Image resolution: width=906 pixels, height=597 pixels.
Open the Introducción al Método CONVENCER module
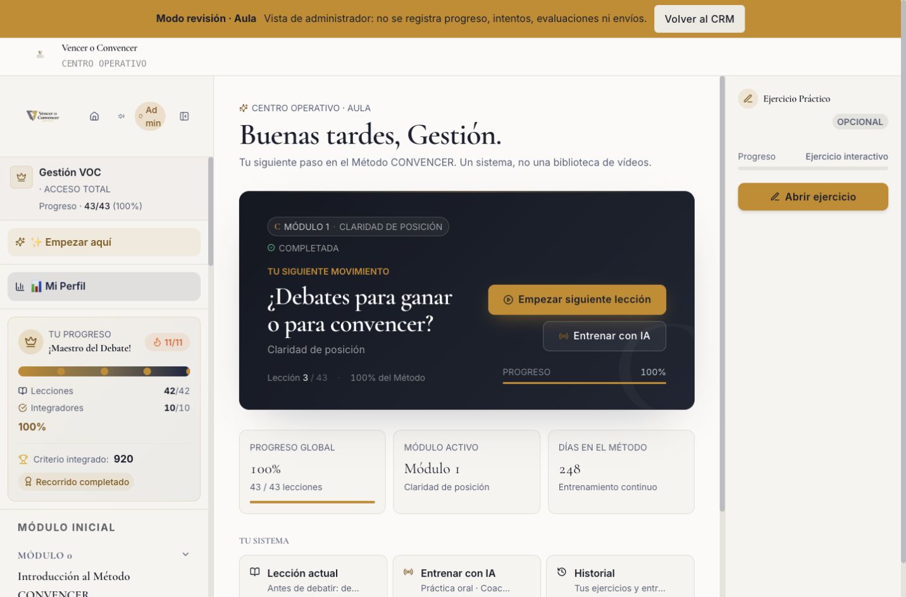pyautogui.click(x=74, y=584)
